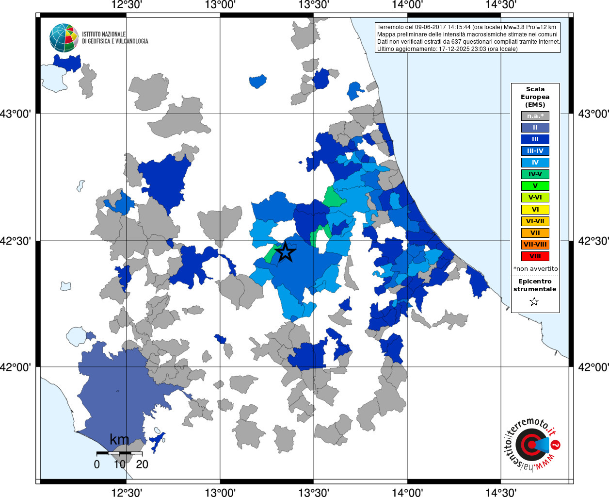This screenshot has height=497, width=609.
Task: Click the left 43°00' latitude label
Action: click(x=16, y=114)
